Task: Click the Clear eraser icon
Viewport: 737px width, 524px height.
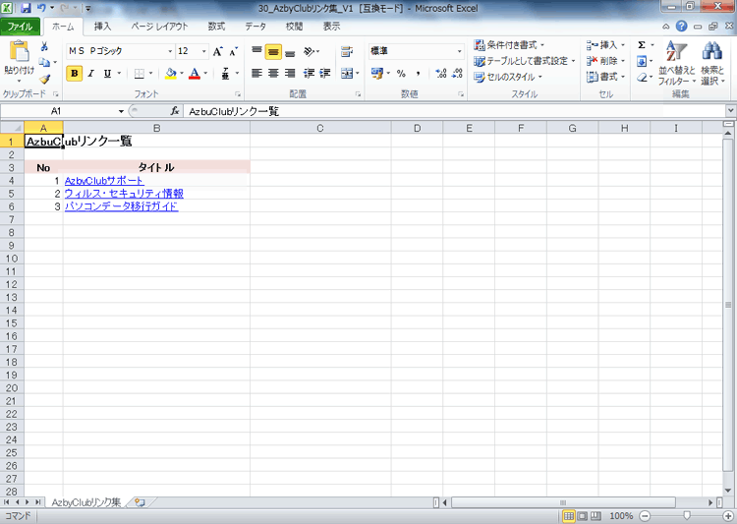Action: [642, 77]
